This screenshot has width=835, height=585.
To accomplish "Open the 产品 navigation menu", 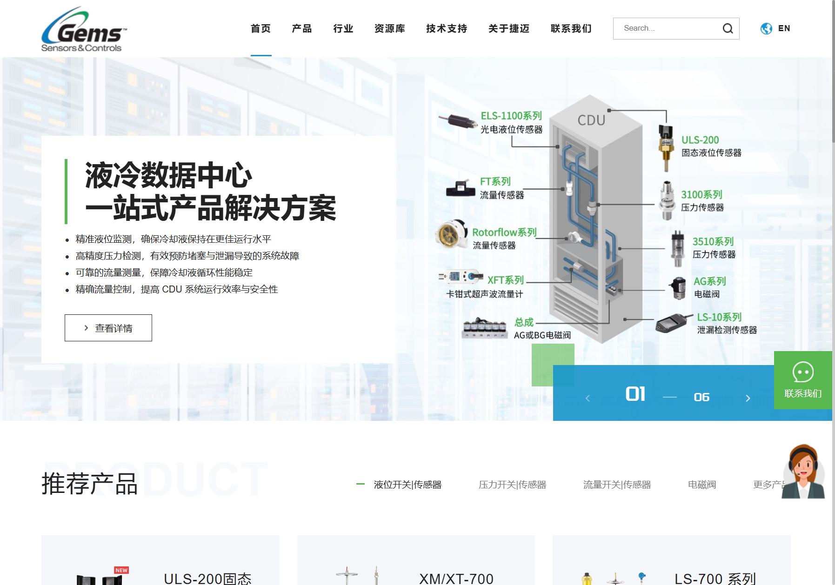I will click(302, 29).
